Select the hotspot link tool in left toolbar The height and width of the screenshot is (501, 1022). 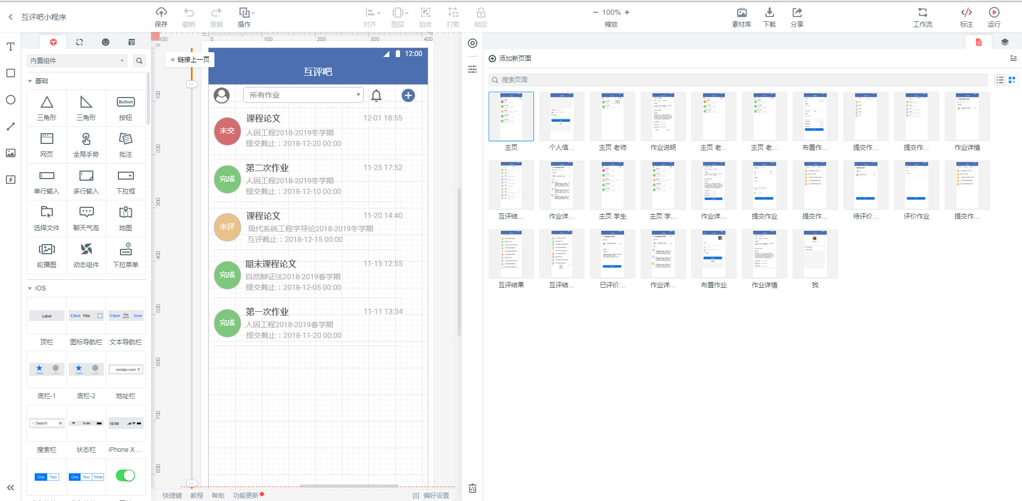pyautogui.click(x=11, y=180)
